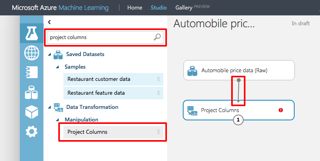320x161 pixels.
Task: Click output port 1 of Project Columns
Action: [x=238, y=120]
